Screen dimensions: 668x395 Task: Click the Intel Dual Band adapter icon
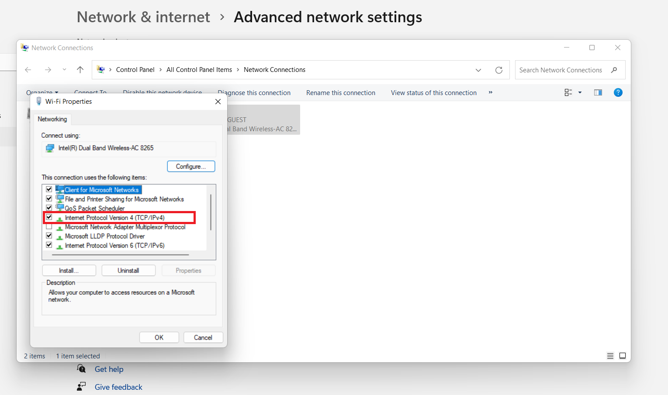tap(50, 148)
